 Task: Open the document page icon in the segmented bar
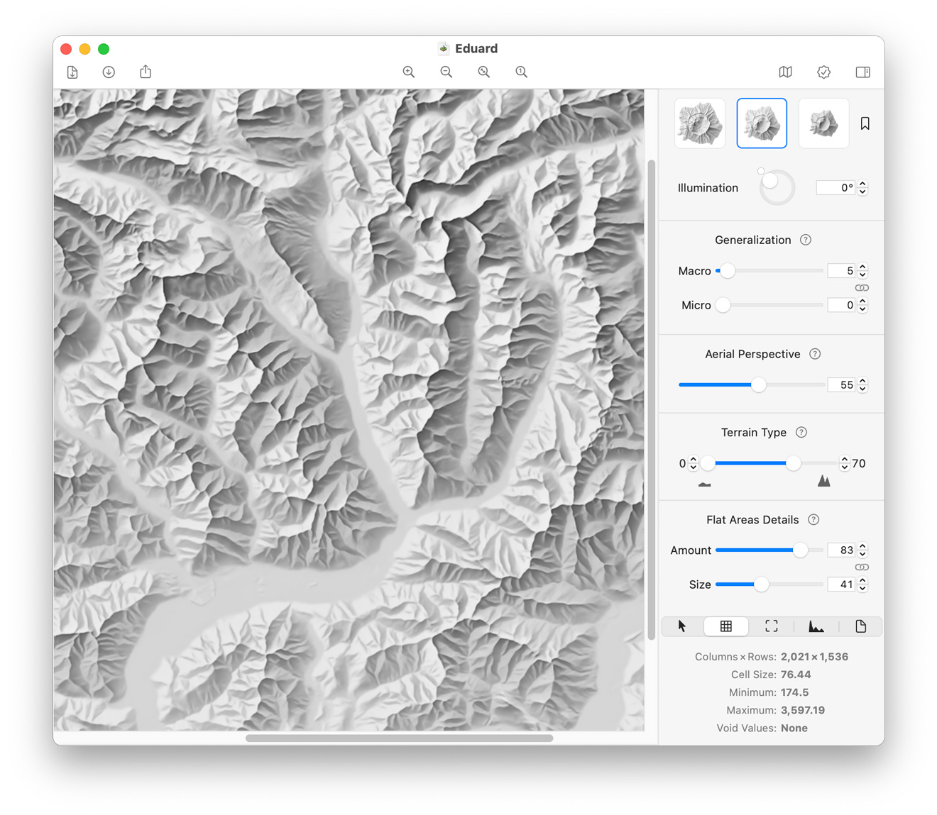pyautogui.click(x=861, y=626)
